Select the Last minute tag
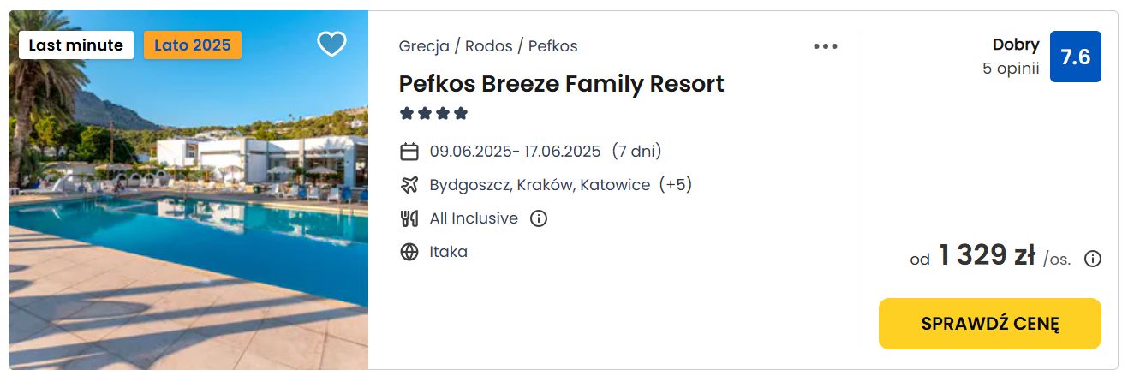The width and height of the screenshot is (1128, 382). (76, 45)
